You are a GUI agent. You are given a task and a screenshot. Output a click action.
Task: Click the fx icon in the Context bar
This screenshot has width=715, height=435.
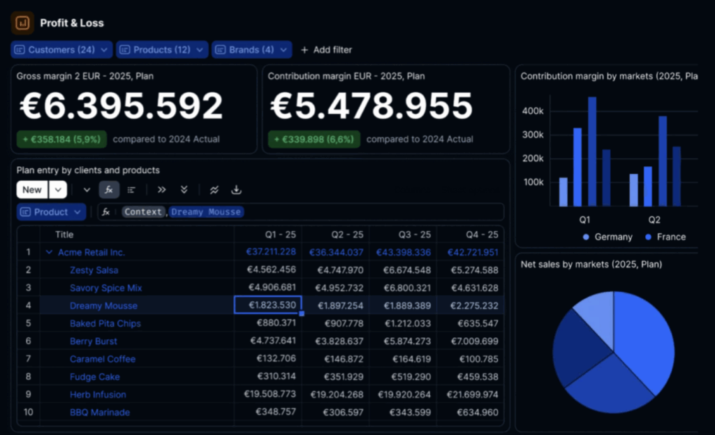(105, 212)
